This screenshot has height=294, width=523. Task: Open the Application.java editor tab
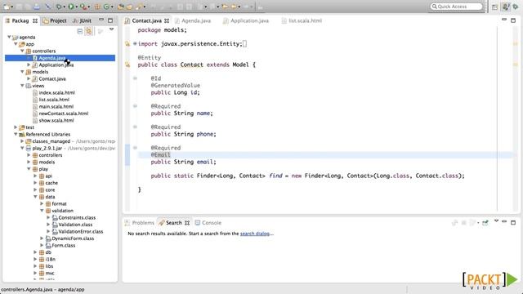(x=246, y=20)
